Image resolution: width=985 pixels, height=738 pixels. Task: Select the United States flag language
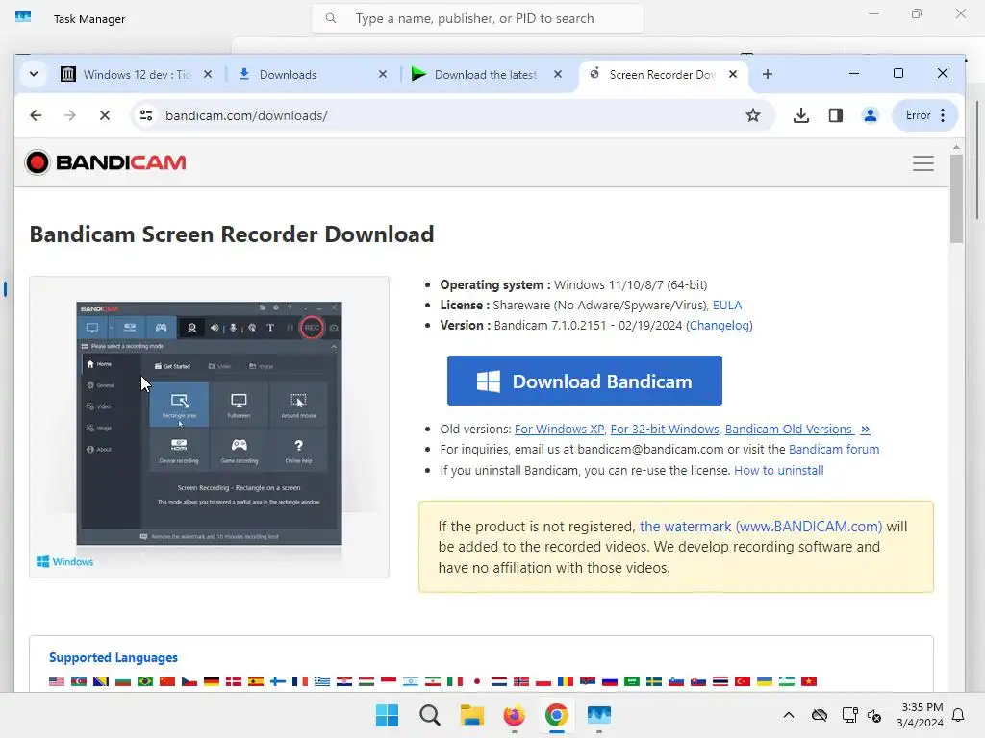57,681
